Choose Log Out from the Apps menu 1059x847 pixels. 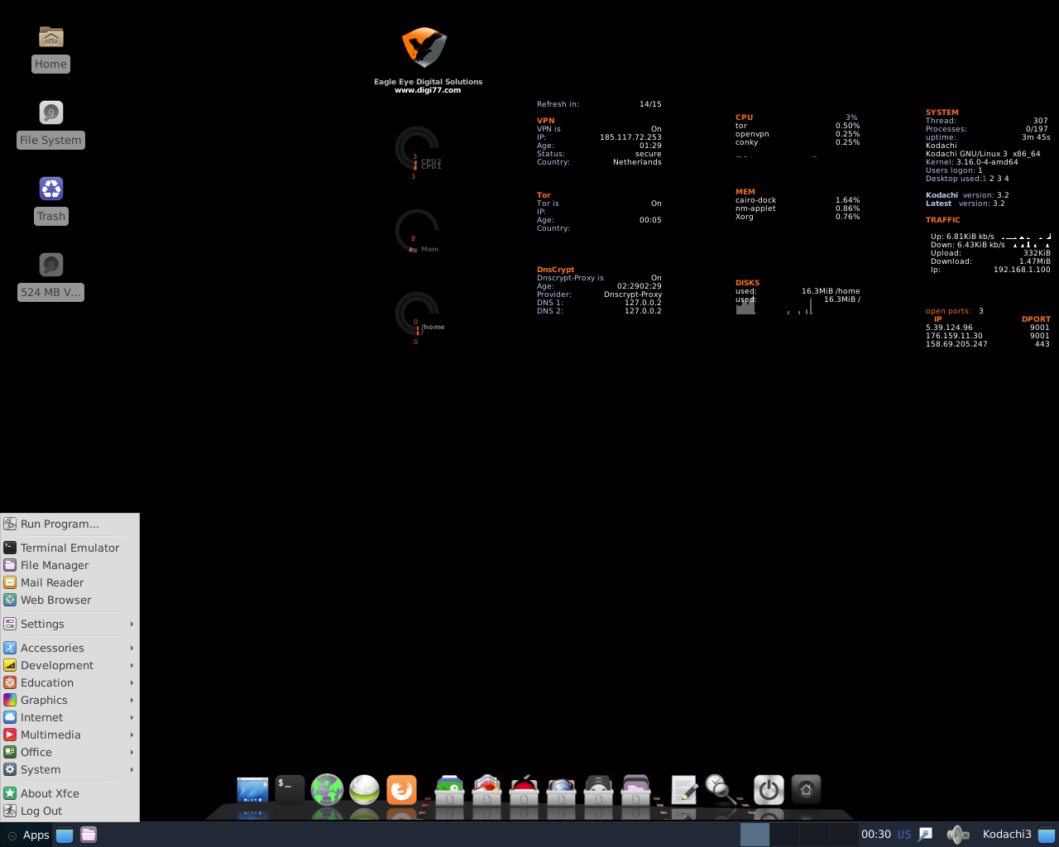[69, 811]
